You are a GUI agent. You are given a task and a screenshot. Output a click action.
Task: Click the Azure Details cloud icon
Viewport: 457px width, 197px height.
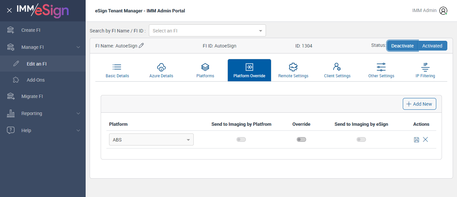(161, 67)
